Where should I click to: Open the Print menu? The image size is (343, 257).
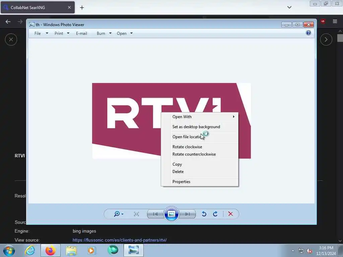tap(59, 33)
